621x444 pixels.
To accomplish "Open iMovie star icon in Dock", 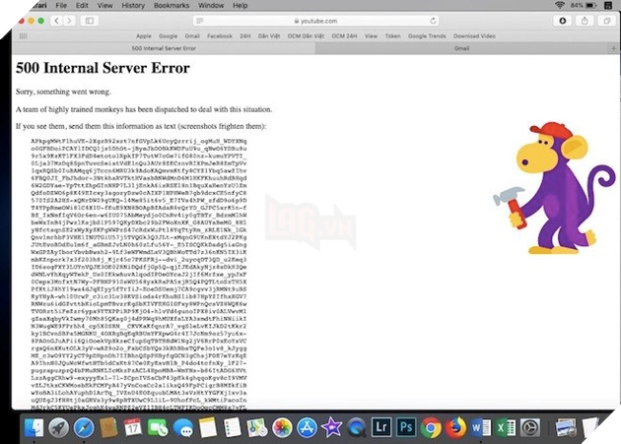I will point(332,428).
